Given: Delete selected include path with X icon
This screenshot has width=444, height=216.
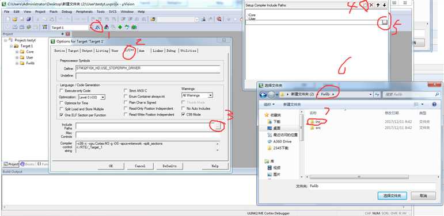Looking at the screenshot, I should tap(371, 5).
